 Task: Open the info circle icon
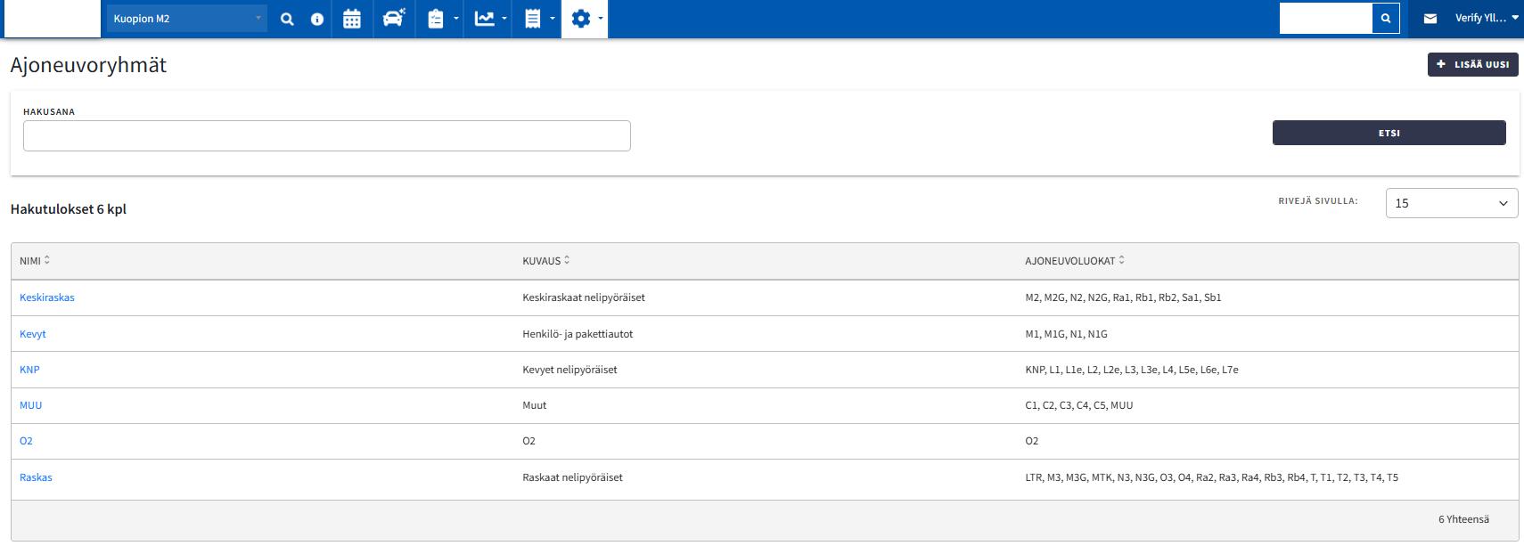(x=317, y=19)
